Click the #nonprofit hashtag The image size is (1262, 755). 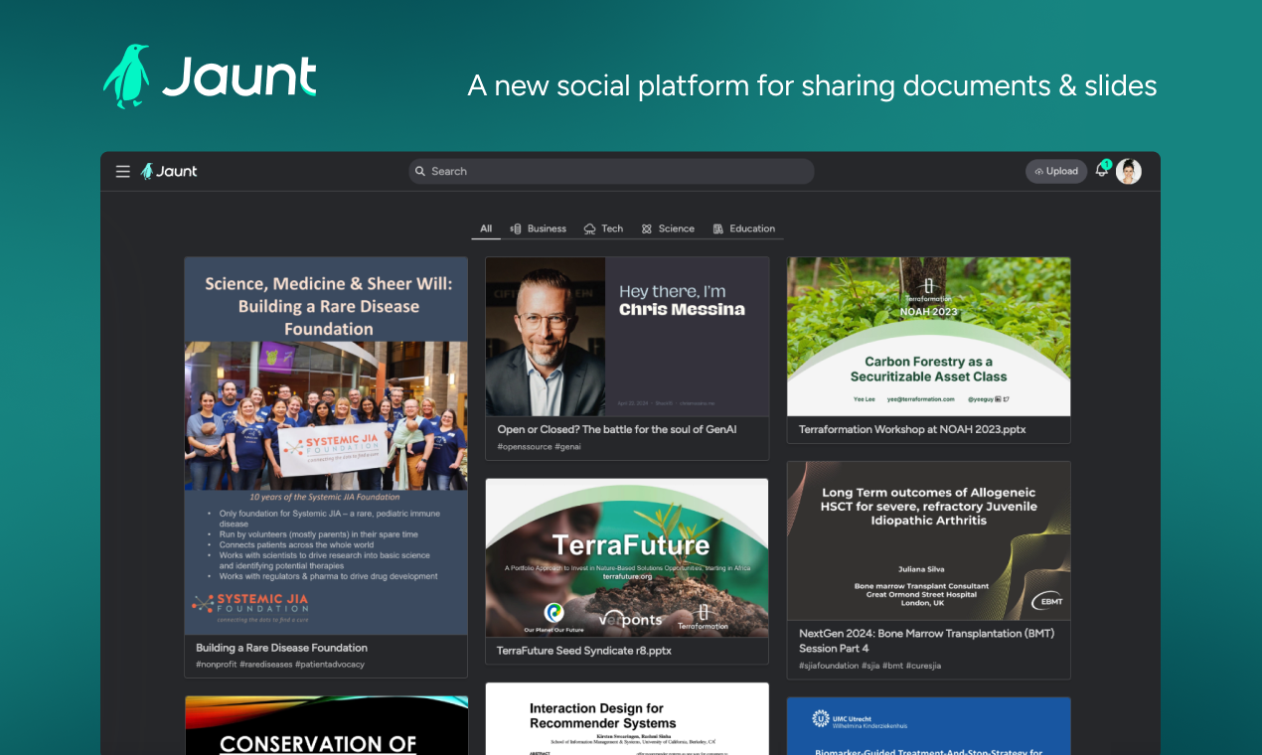[216, 664]
